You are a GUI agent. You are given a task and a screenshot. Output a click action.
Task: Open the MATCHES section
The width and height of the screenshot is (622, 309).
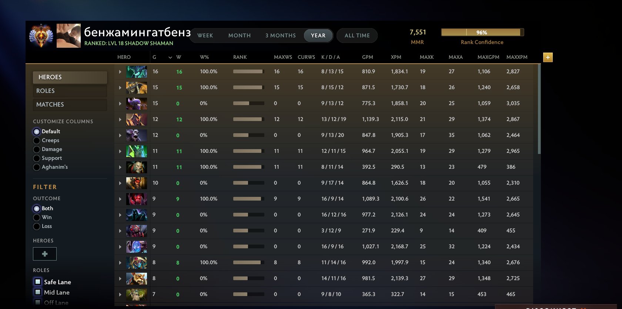[70, 105]
